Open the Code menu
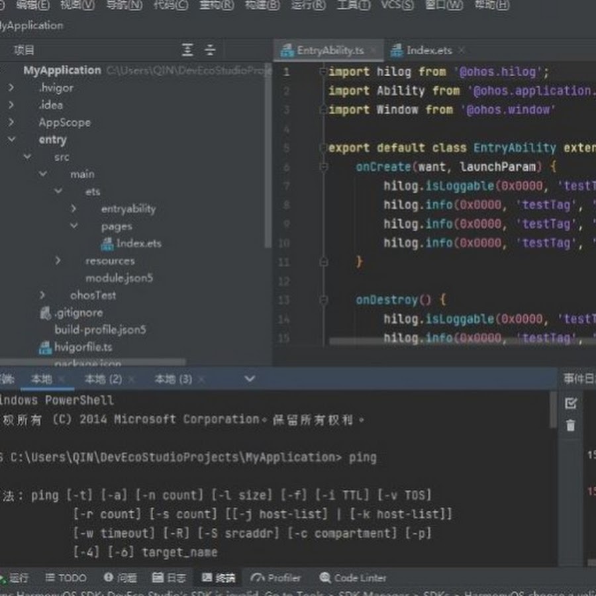The height and width of the screenshot is (596, 596). (x=170, y=5)
